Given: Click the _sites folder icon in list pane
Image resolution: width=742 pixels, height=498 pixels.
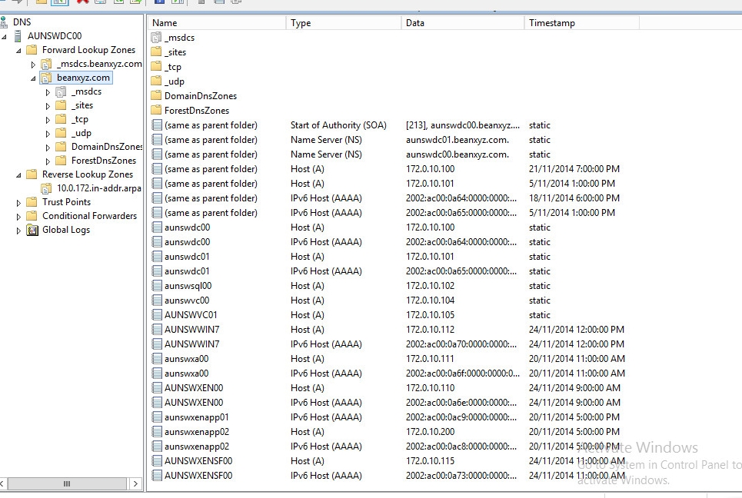Looking at the screenshot, I should [x=156, y=52].
